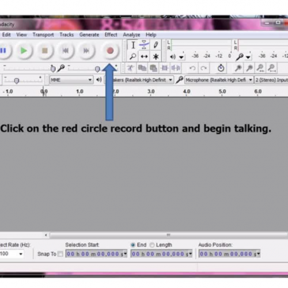The width and height of the screenshot is (288, 288).
Task: Open the Microphone input device dropdown
Action: tap(219, 80)
